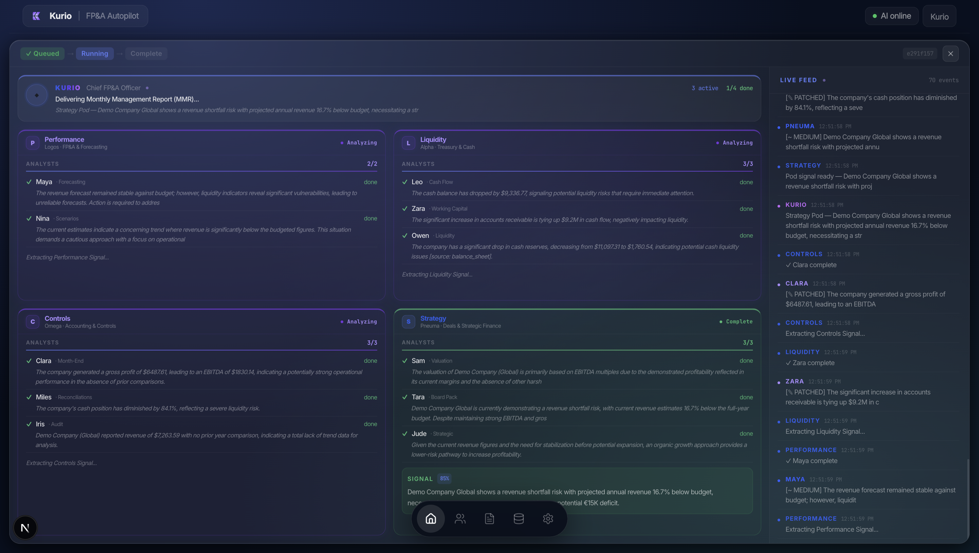Select the Running stage step
The image size is (979, 553).
tap(95, 54)
